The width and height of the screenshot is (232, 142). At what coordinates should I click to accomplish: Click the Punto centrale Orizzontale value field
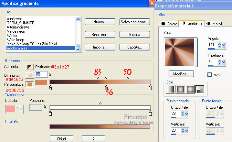coord(176,114)
